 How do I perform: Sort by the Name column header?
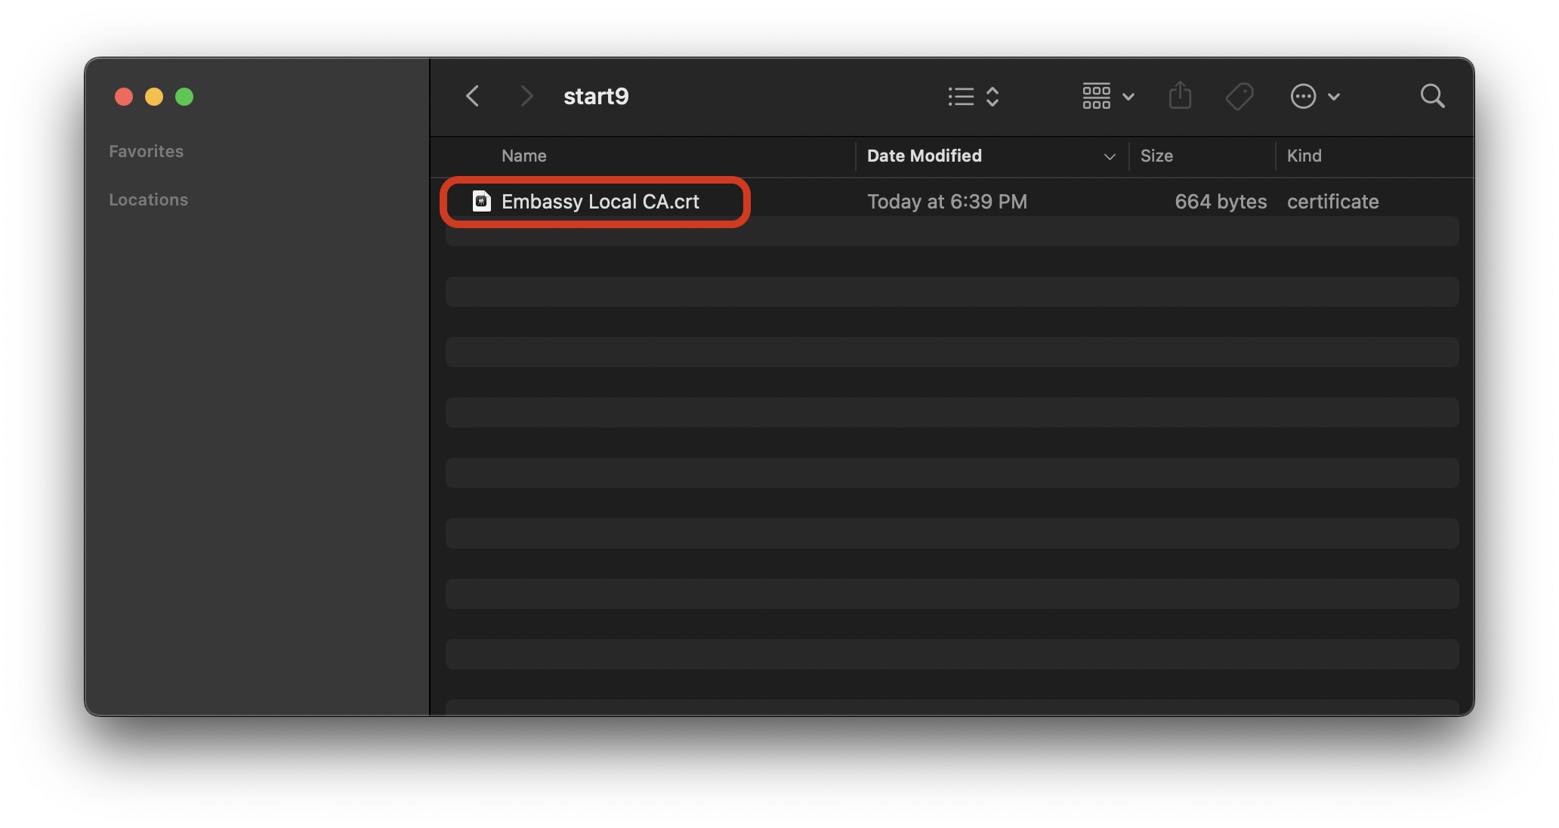(523, 156)
